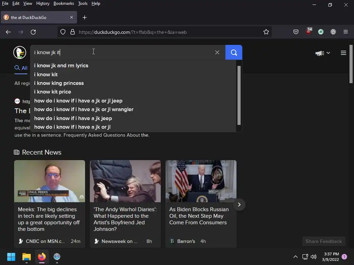Open the Andy Warhol Diaries thumbnail

(125, 181)
